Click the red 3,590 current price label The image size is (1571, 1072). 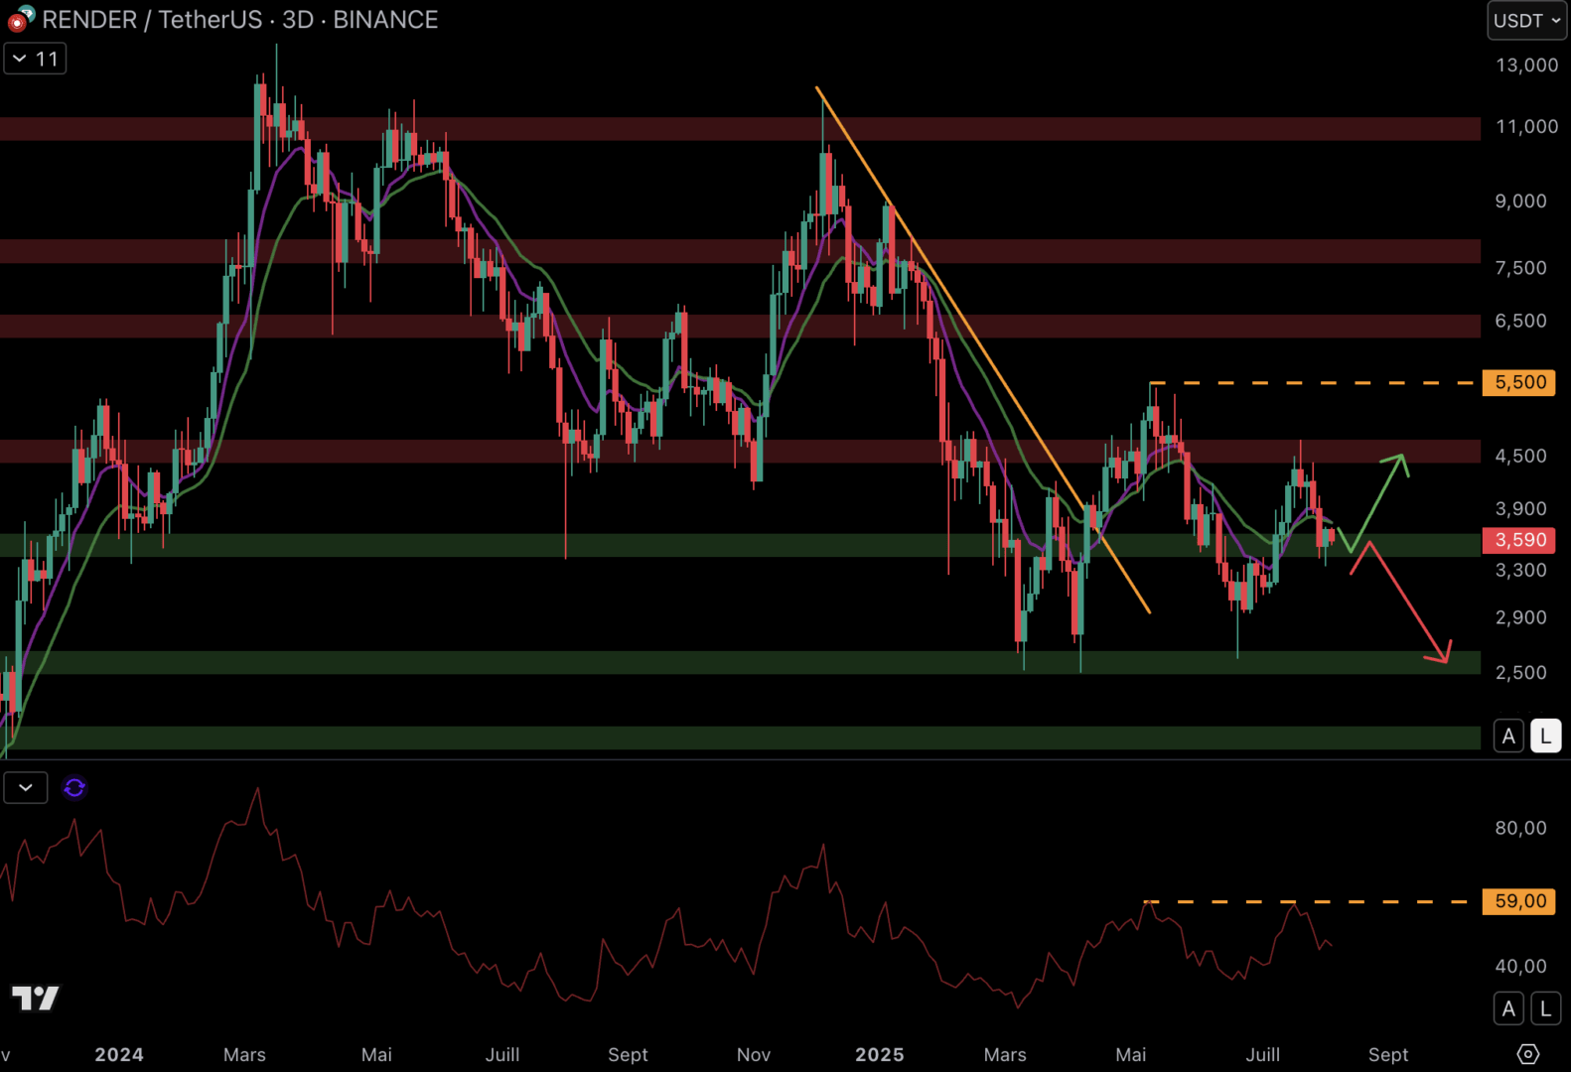1518,540
